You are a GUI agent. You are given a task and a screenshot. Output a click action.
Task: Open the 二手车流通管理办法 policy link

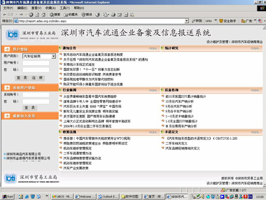click(x=78, y=153)
